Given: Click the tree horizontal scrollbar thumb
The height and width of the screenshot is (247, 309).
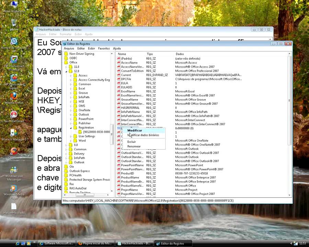Looking at the screenshot, I should (85, 195).
